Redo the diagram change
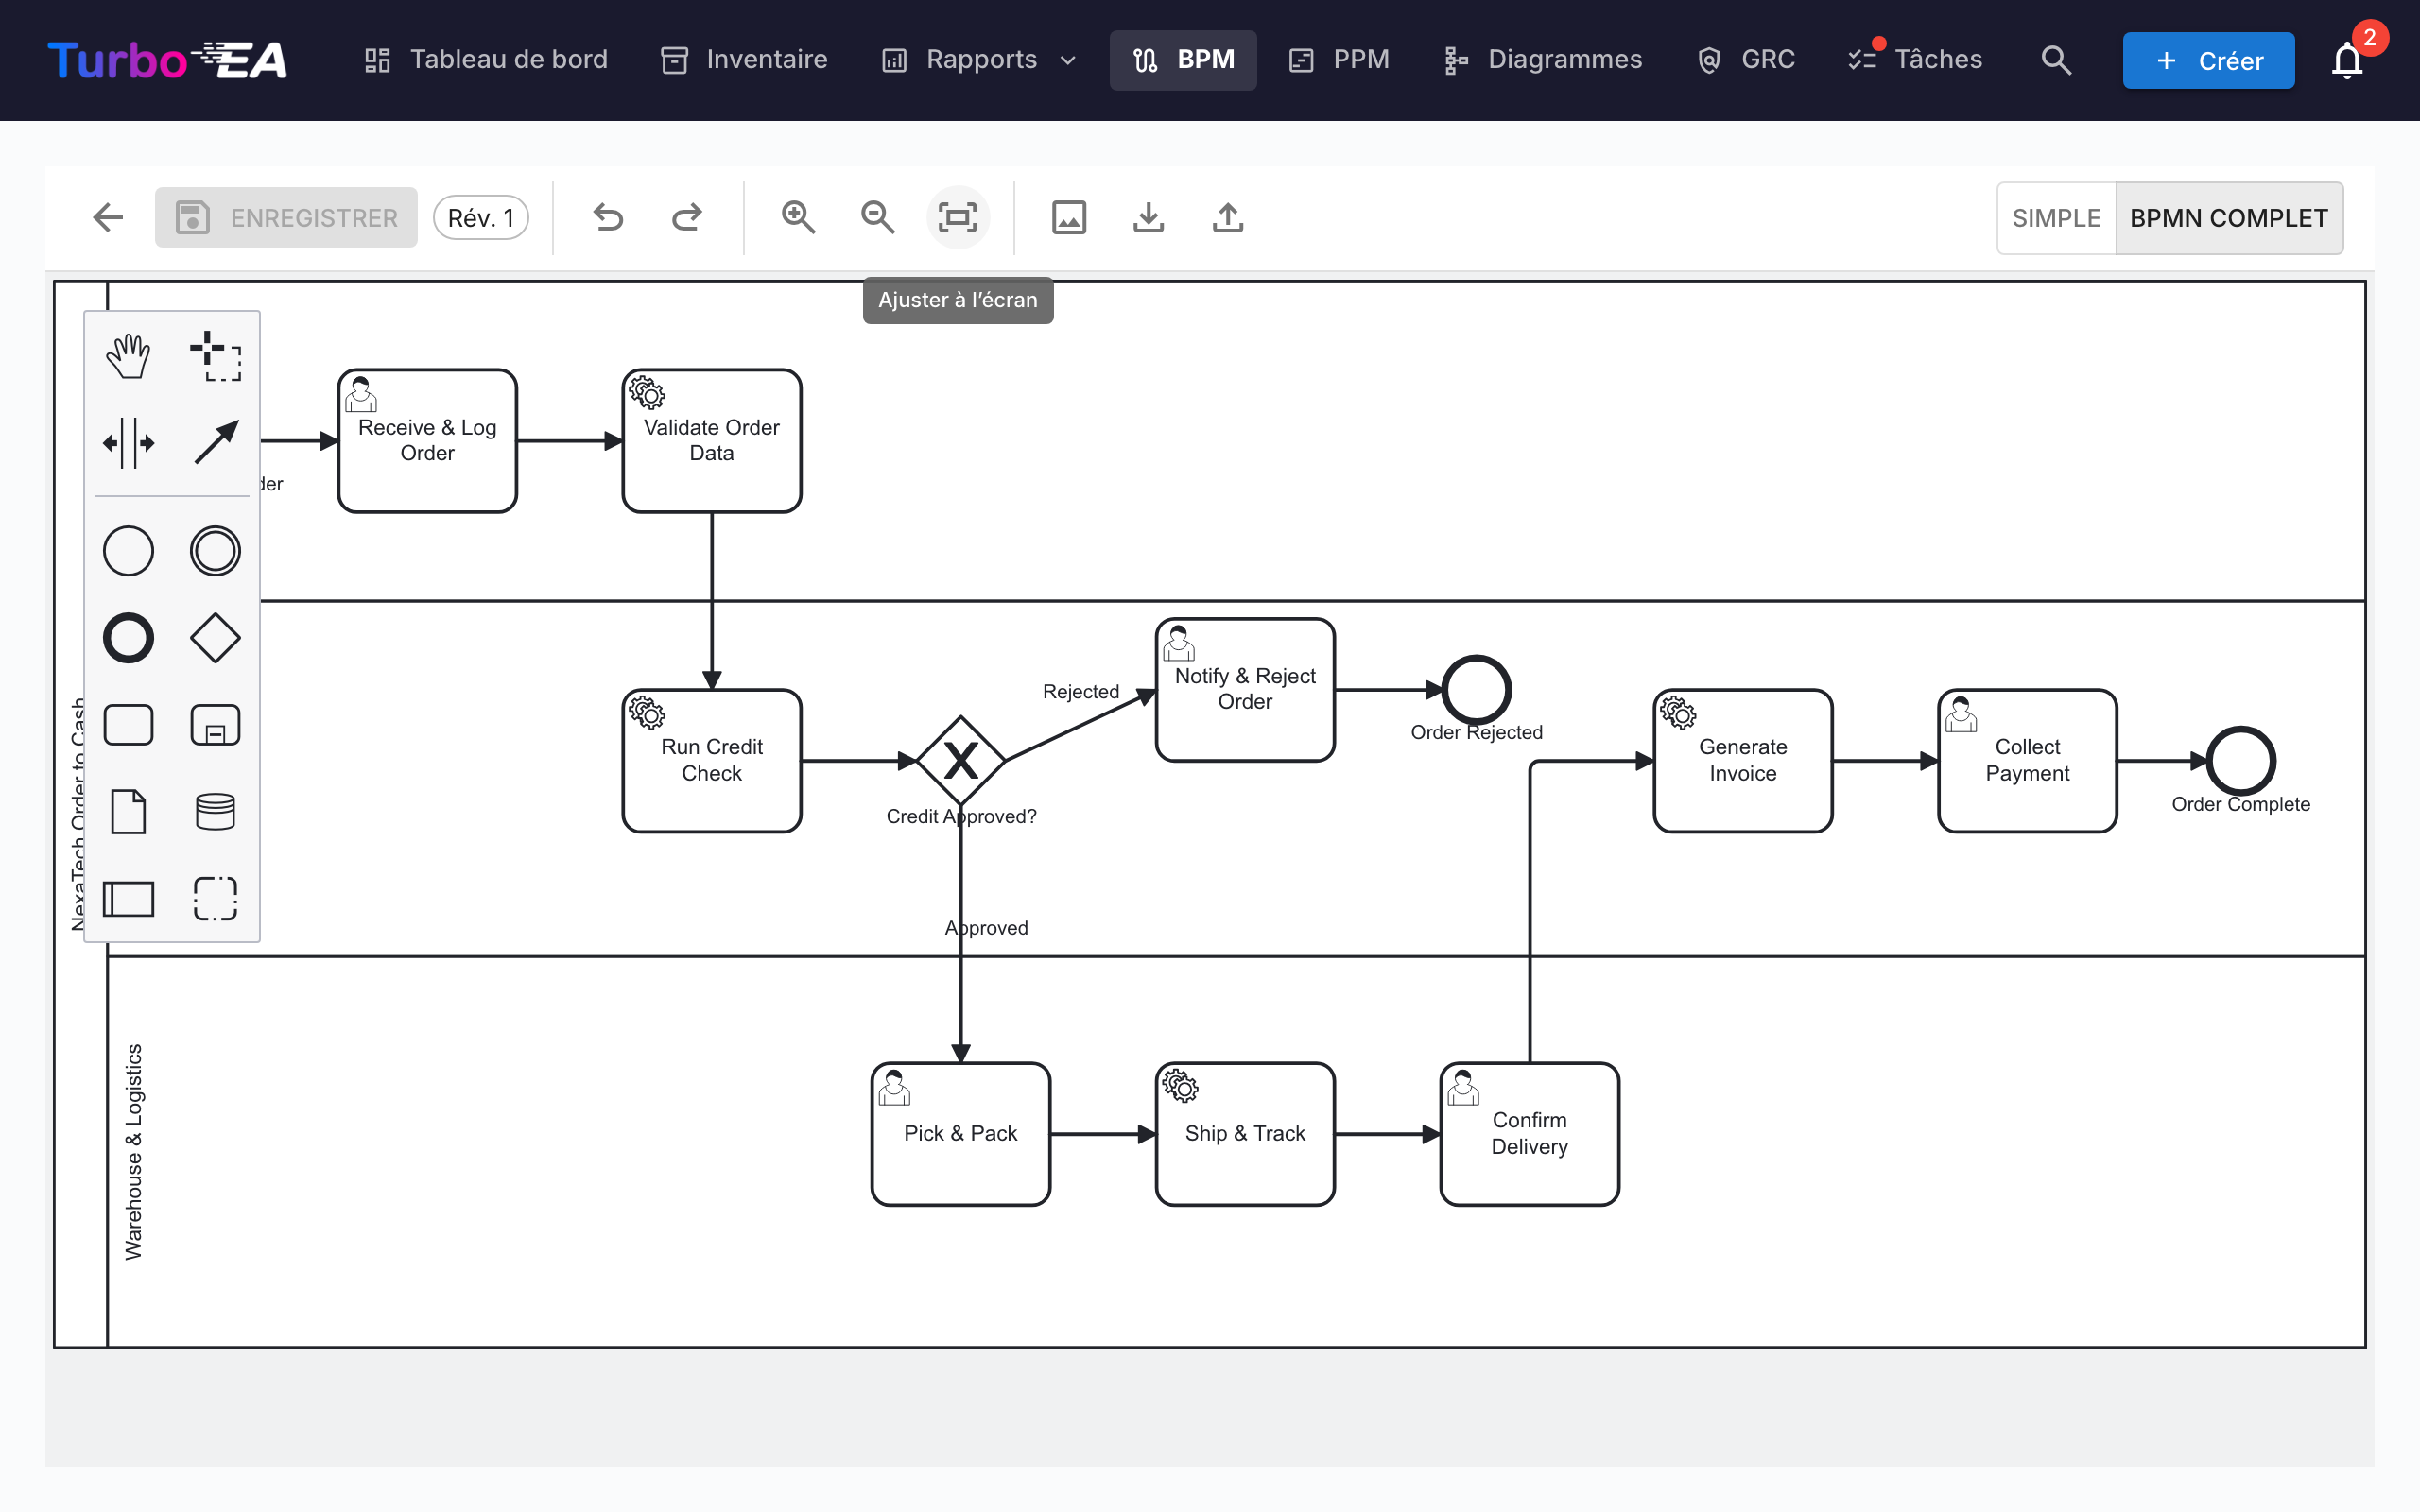This screenshot has width=2420, height=1512. 687,217
